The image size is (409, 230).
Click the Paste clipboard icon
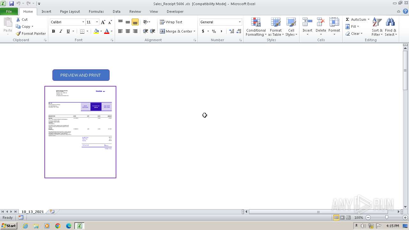[8, 22]
